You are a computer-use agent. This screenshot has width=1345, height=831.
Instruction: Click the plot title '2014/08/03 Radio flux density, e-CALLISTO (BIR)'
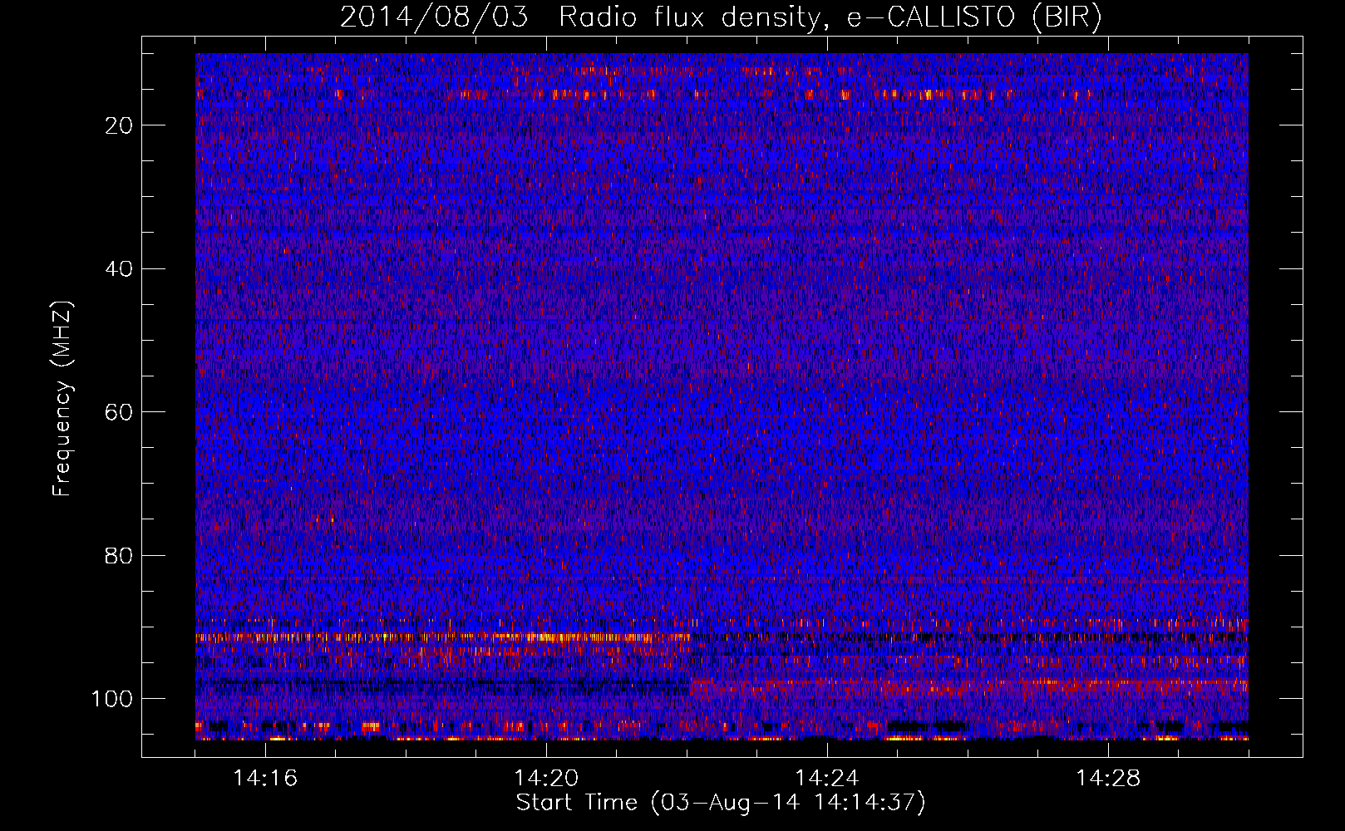click(x=721, y=17)
